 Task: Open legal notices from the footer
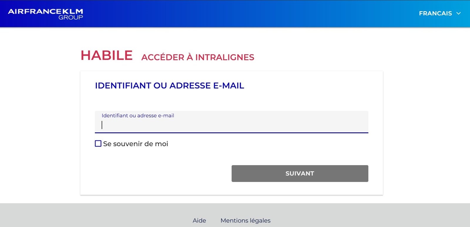pos(245,220)
